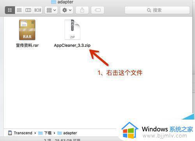Click the AppCleaner_3.3.zip file name

tap(72, 46)
